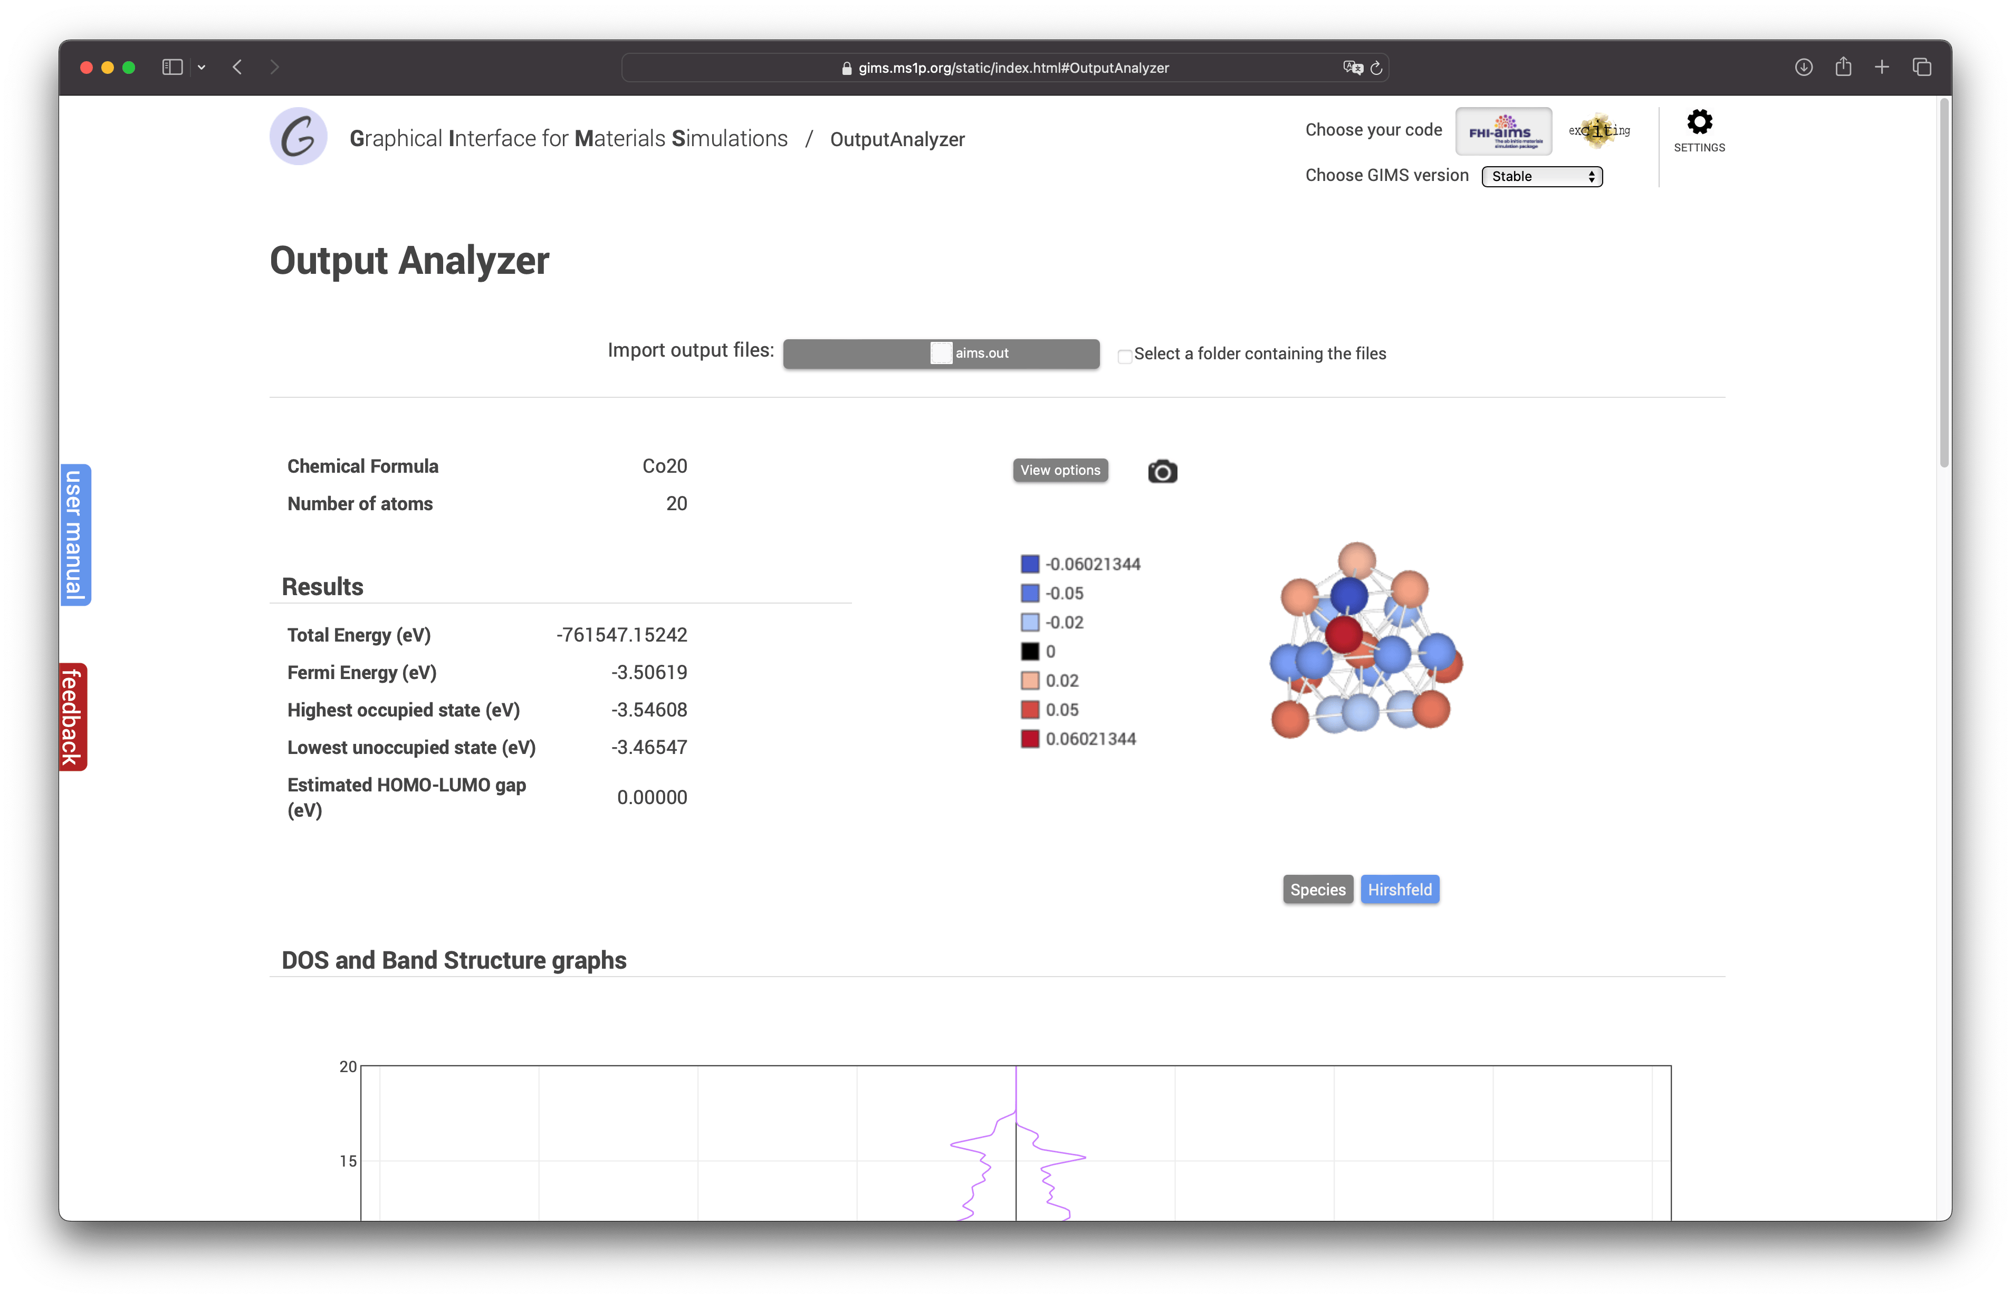Image resolution: width=2011 pixels, height=1299 pixels.
Task: Click the page reload icon
Action: (1376, 68)
